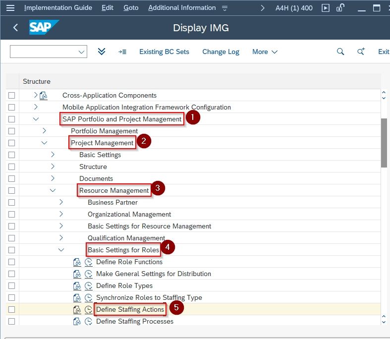Select Define Staffing Processes activity
This screenshot has height=339, width=390.
135,321
